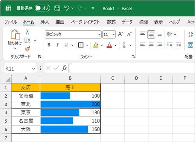Open the copy options dropdown arrow
Screen dimensions: 195x142
(x=35, y=41)
